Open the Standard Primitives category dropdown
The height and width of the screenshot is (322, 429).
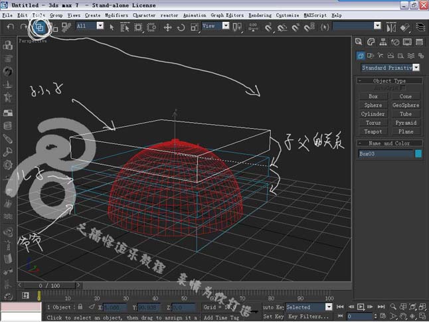pos(416,67)
